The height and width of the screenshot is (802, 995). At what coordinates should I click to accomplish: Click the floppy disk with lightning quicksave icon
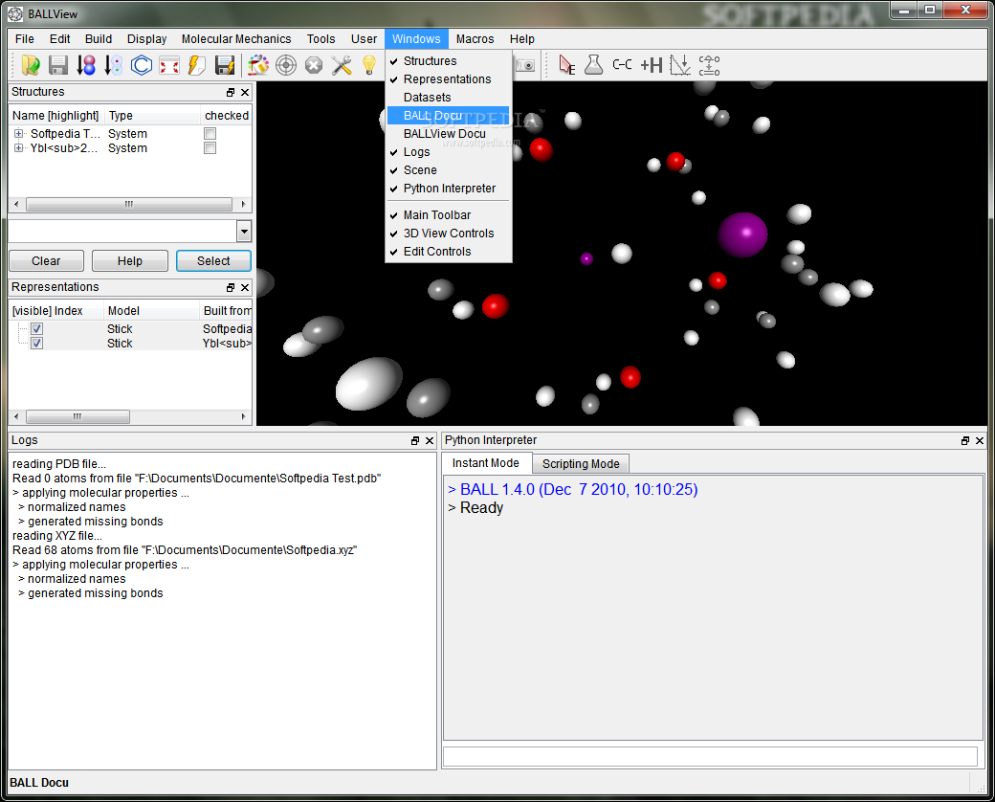coord(225,65)
